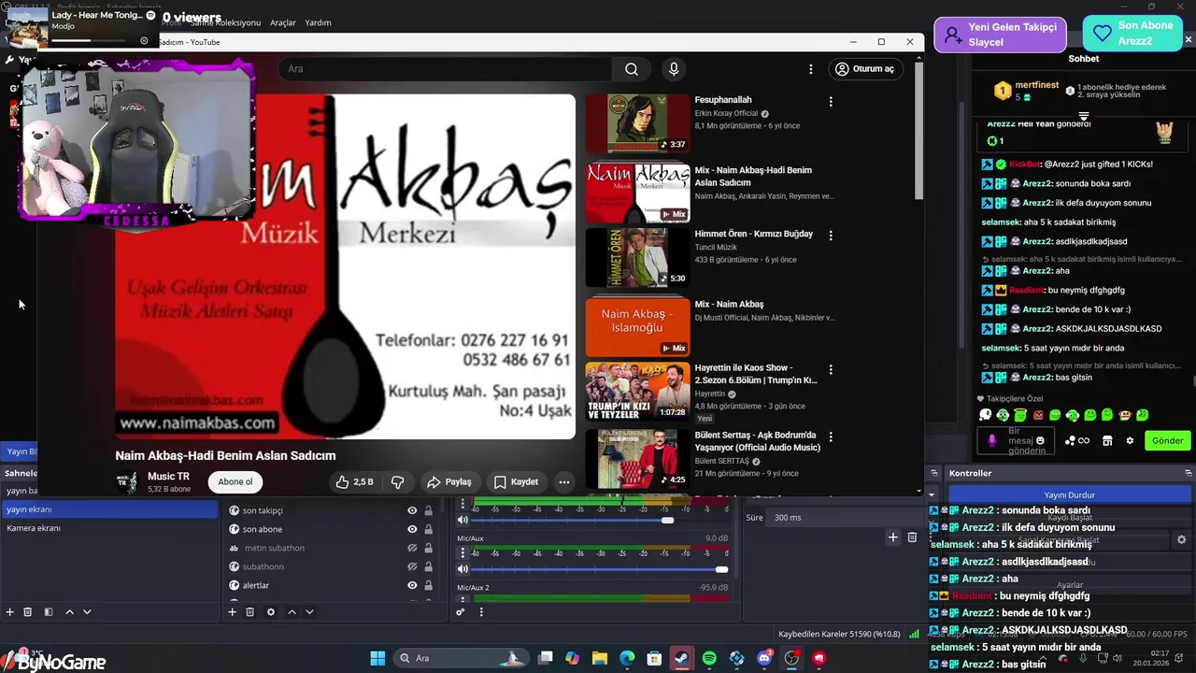Image resolution: width=1196 pixels, height=673 pixels.
Task: Open options for Fesuphanallah video
Action: pos(831,101)
